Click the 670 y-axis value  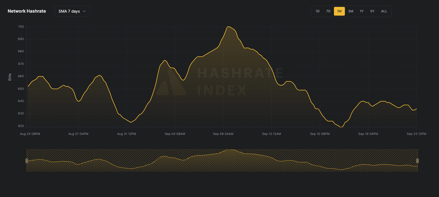[21, 64]
